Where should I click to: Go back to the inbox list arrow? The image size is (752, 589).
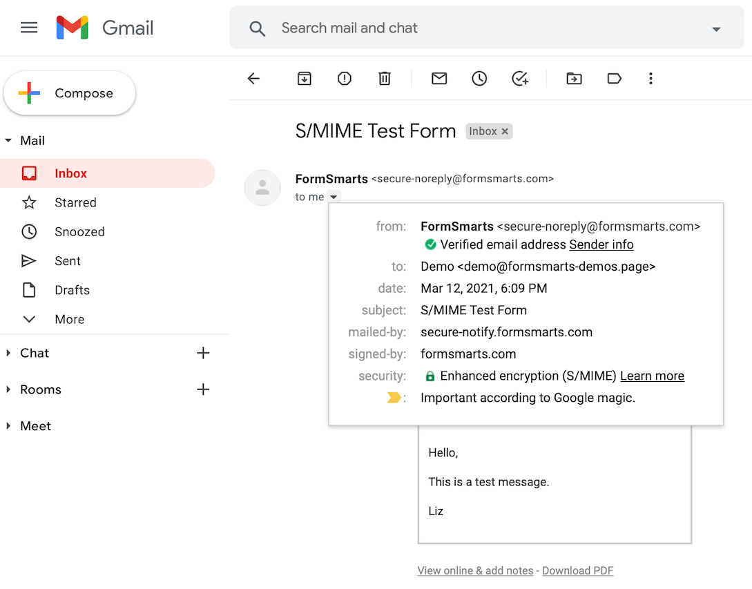pos(253,78)
